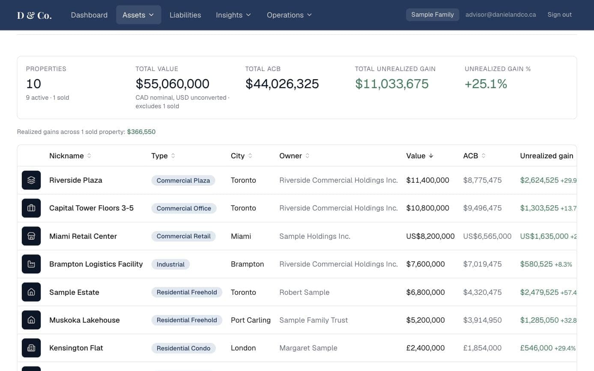Click the D & Co. logo
This screenshot has width=594, height=371.
coord(34,15)
